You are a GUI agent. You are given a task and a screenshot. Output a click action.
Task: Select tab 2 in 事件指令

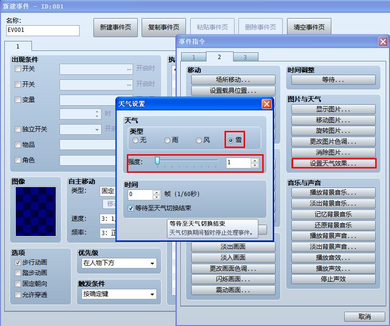pos(219,57)
